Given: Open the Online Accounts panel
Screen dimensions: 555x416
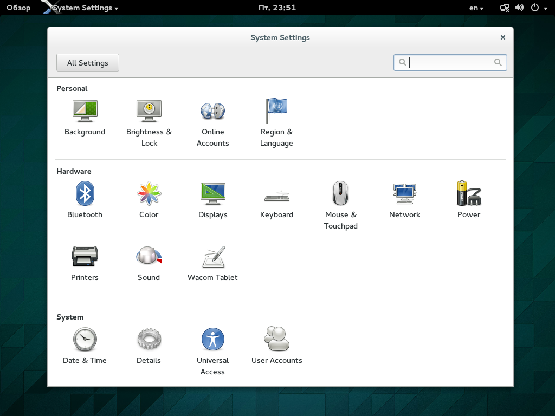Looking at the screenshot, I should pyautogui.click(x=212, y=123).
